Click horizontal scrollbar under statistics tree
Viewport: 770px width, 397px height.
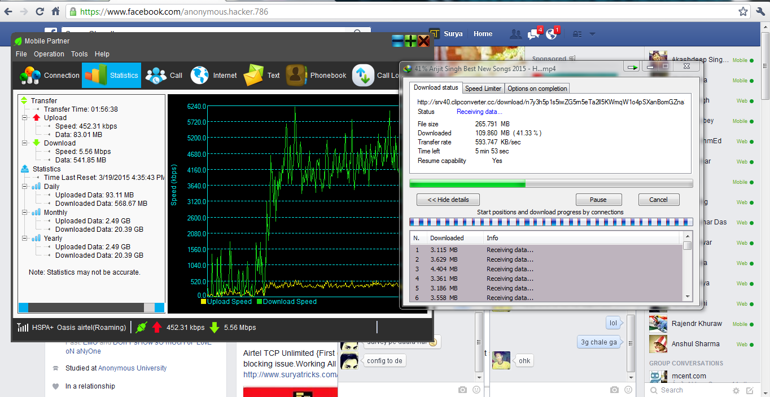click(91, 307)
